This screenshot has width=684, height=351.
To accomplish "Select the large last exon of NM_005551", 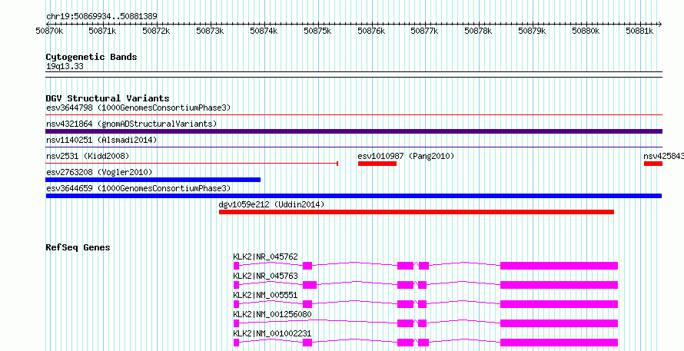I will tap(559, 304).
